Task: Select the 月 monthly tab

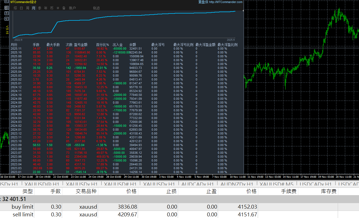Action: tap(34, 8)
